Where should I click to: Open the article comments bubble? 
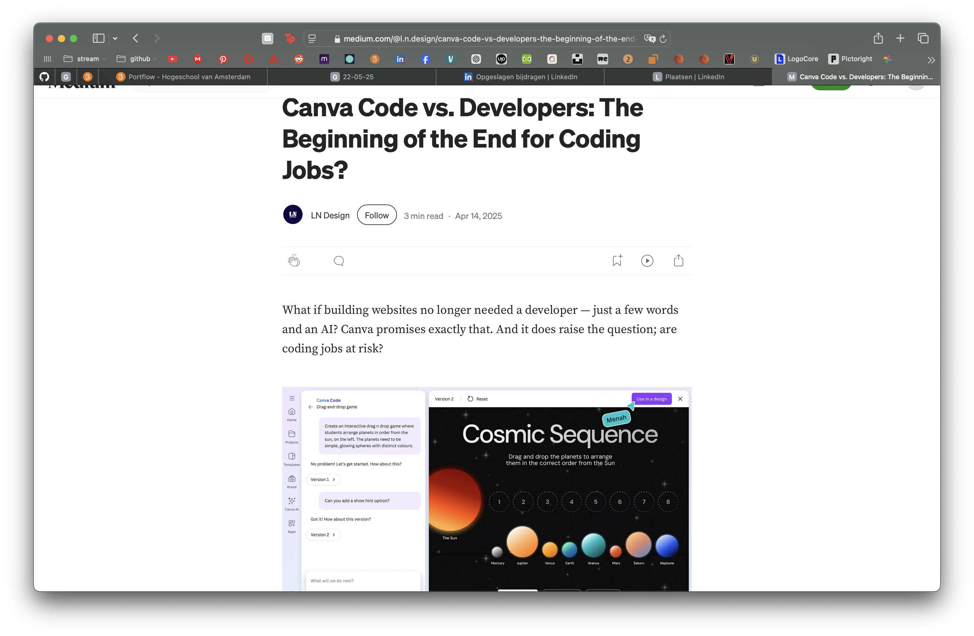(338, 260)
